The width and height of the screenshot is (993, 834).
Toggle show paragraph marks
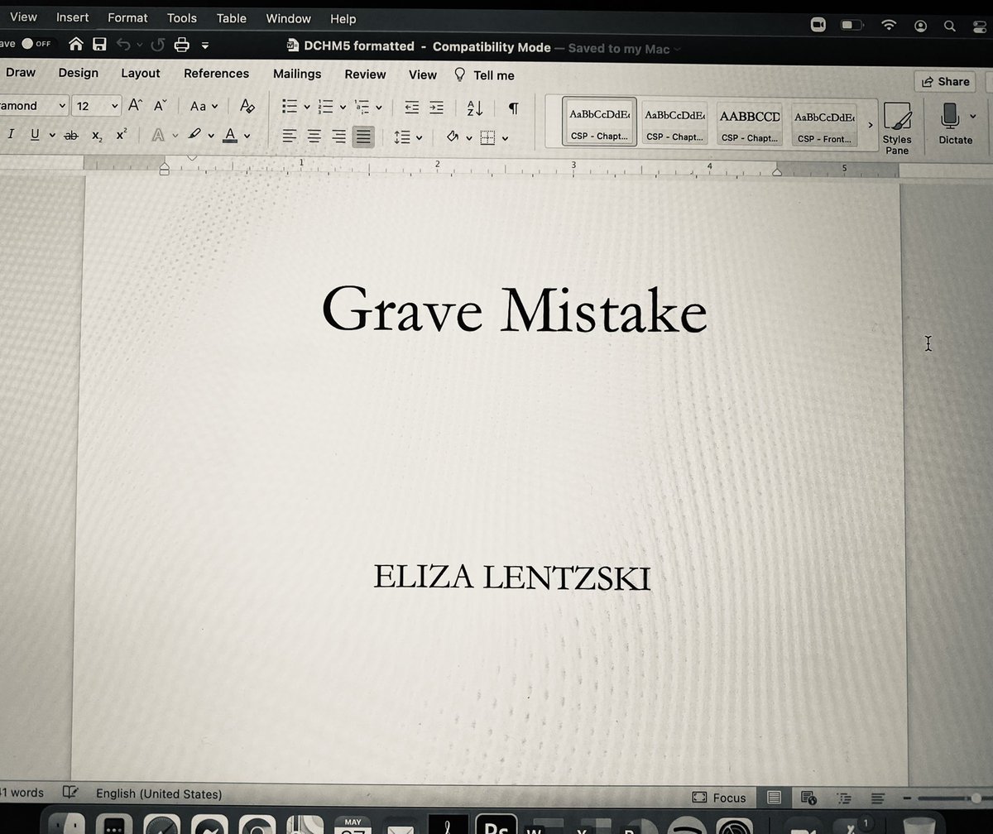[513, 108]
